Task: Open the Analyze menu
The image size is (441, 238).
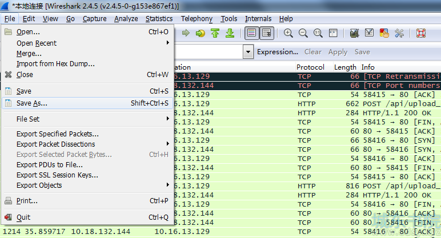Action: 126,19
